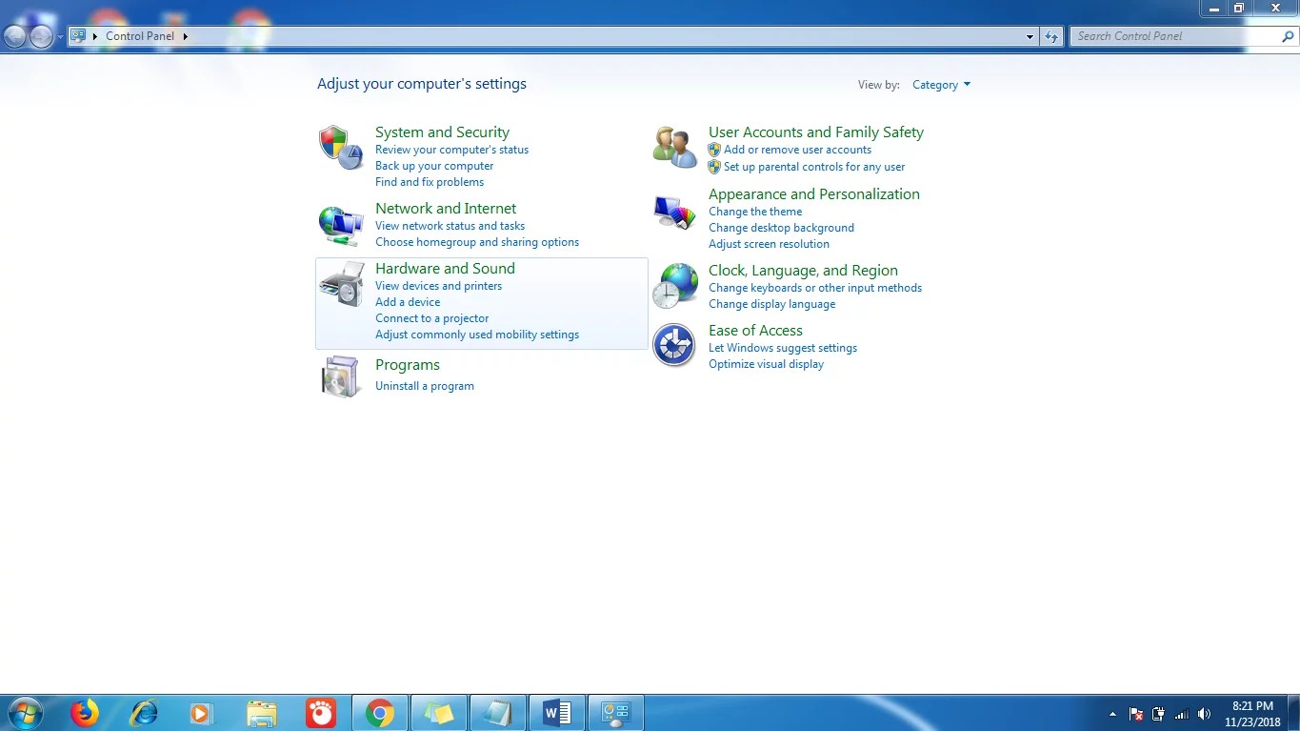
Task: Open Change desktop background link
Action: pos(781,228)
